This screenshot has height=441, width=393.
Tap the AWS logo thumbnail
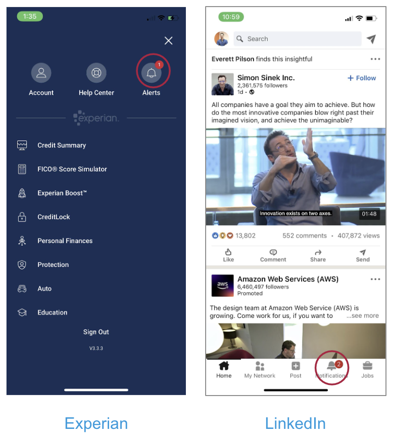(x=222, y=286)
